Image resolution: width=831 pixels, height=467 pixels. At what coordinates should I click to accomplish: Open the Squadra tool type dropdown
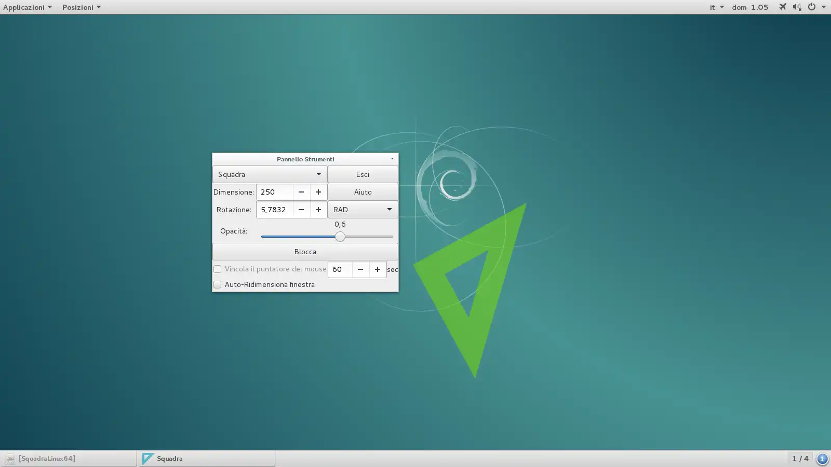(x=270, y=174)
